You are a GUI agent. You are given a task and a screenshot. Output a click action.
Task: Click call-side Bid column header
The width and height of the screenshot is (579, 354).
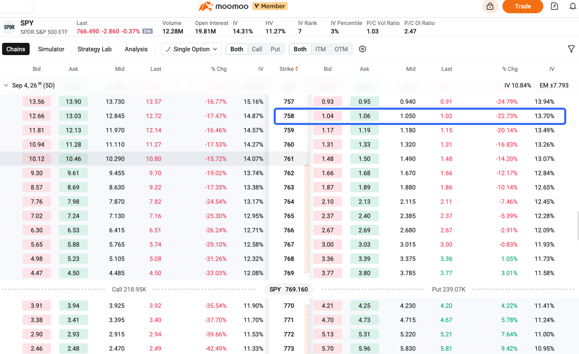[37, 69]
